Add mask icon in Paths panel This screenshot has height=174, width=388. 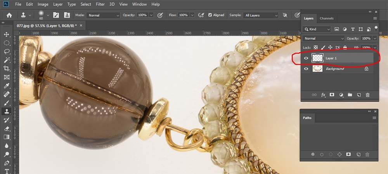(348, 155)
